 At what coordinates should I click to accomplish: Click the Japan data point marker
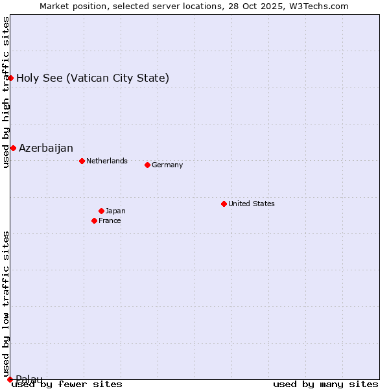(x=101, y=211)
